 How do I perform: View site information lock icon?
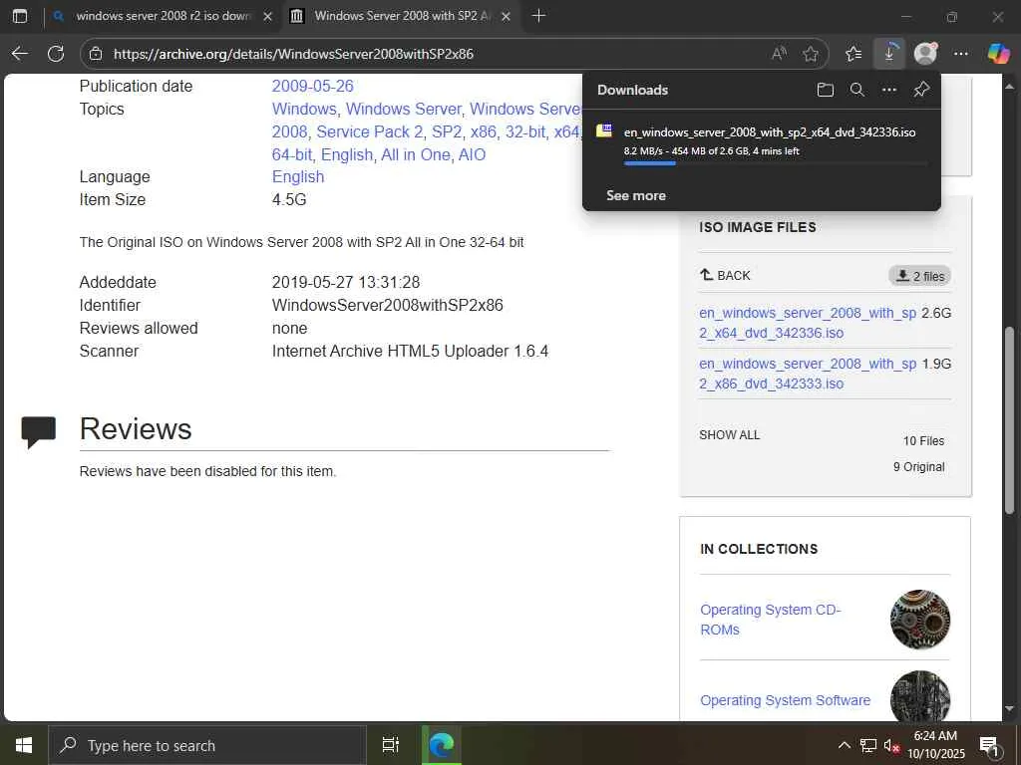click(96, 54)
